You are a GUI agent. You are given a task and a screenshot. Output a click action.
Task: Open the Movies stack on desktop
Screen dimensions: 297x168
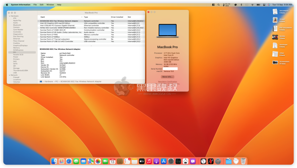[275, 37]
